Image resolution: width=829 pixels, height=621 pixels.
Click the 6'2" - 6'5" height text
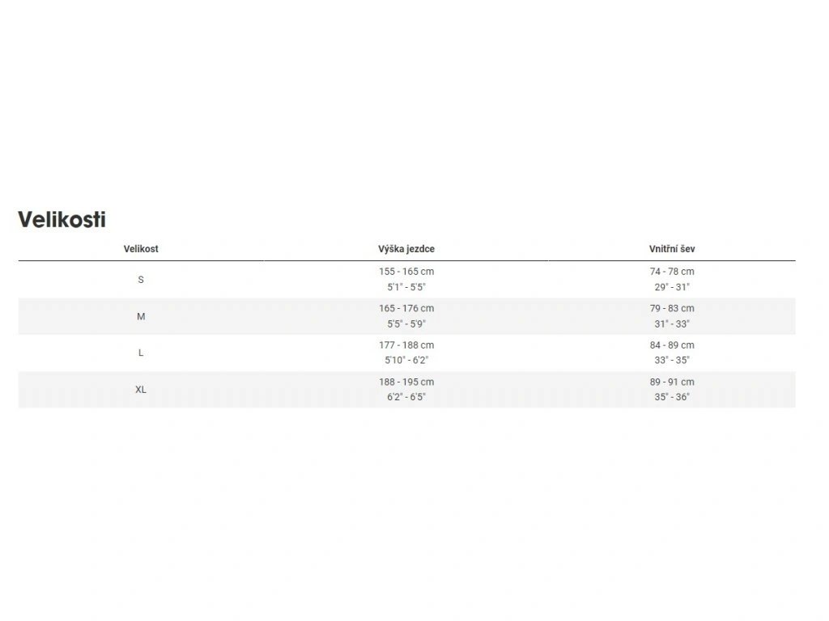406,397
